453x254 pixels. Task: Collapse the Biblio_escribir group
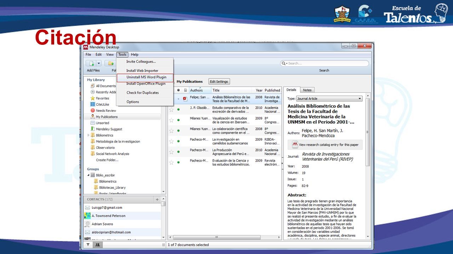(x=88, y=175)
